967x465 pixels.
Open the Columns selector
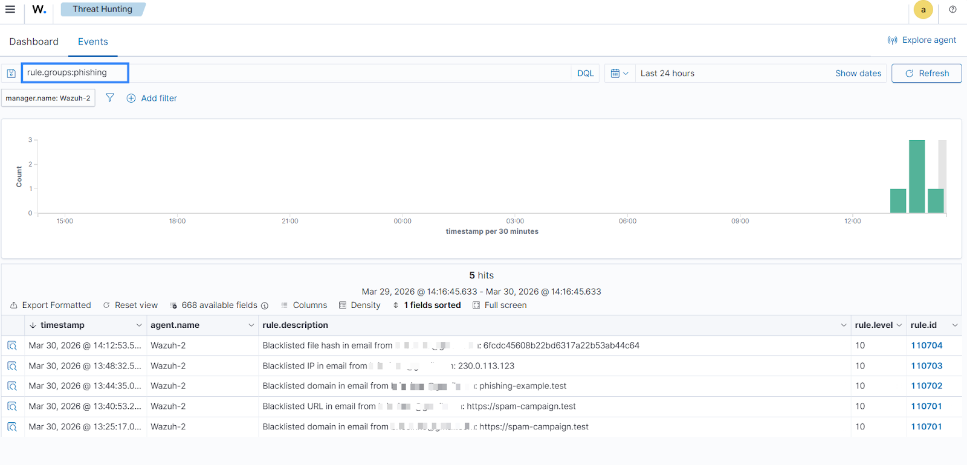[x=304, y=305]
